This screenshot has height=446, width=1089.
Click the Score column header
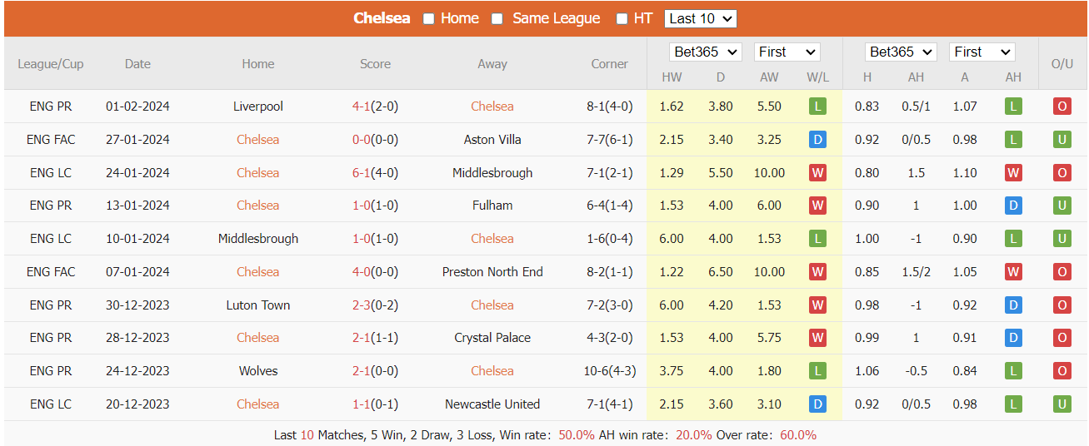pyautogui.click(x=375, y=64)
